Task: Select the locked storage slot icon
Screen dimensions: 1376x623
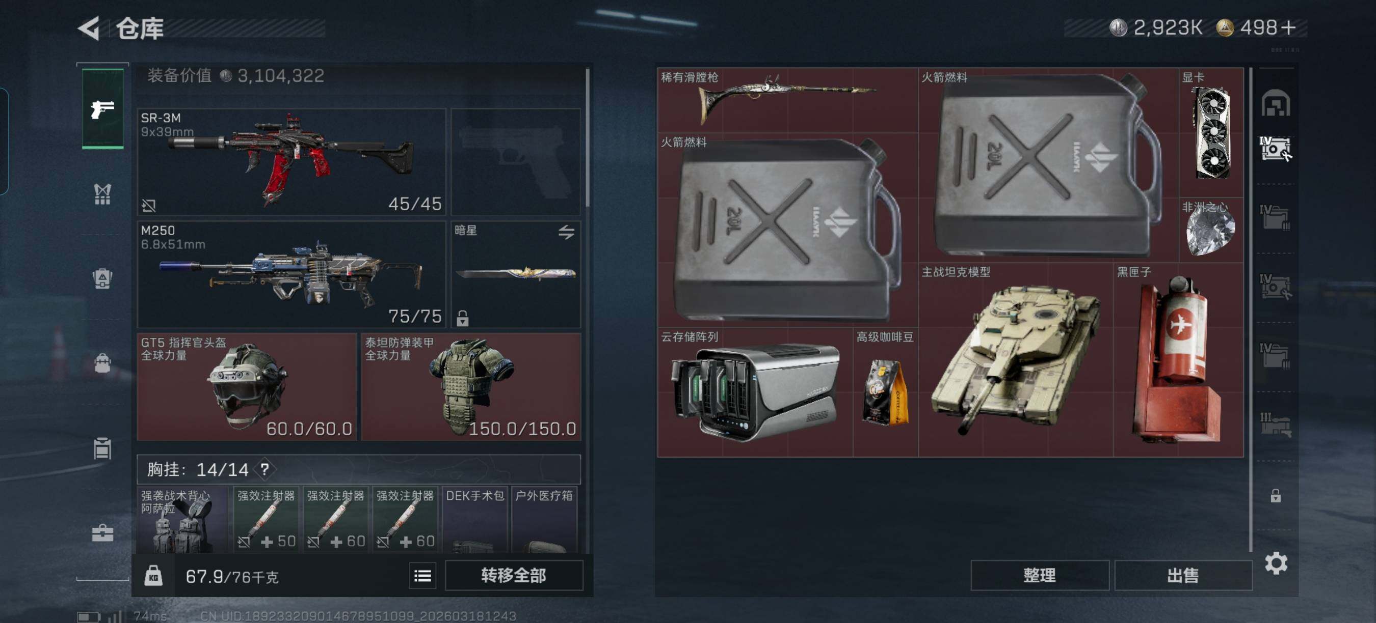Action: pyautogui.click(x=1276, y=496)
